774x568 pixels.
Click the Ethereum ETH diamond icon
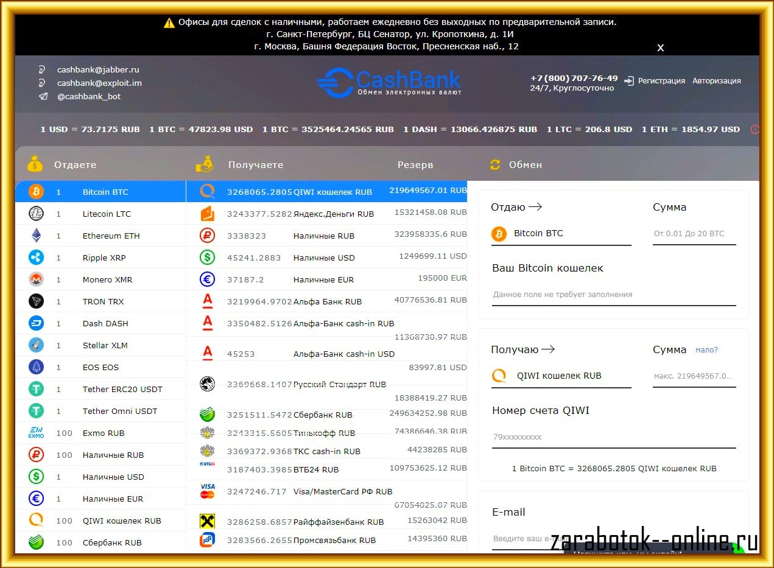pos(37,236)
